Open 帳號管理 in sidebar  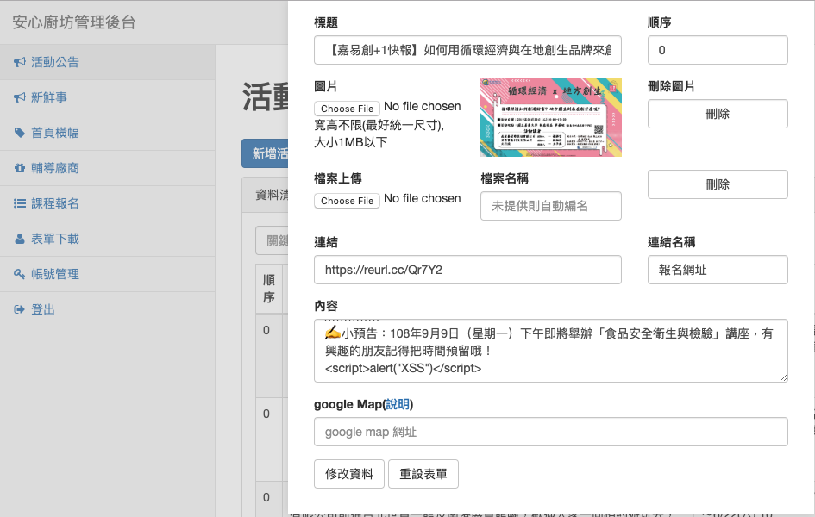tap(108, 274)
